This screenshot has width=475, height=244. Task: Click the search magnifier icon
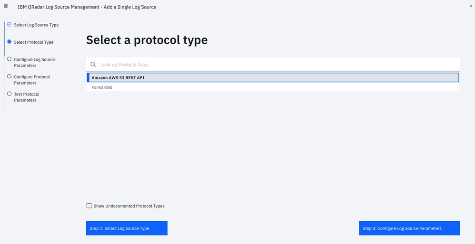pyautogui.click(x=93, y=65)
